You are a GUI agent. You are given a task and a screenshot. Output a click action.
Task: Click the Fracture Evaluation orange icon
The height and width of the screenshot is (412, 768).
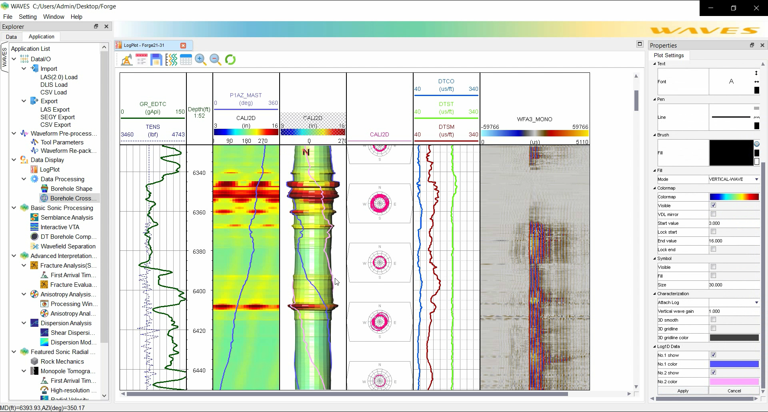[x=44, y=284]
